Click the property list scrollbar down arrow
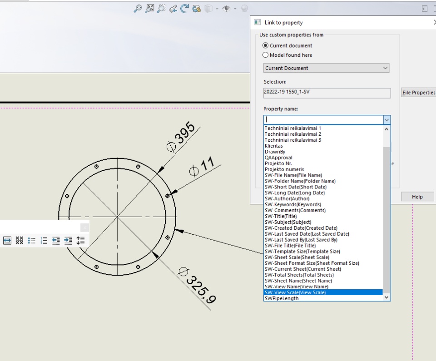The image size is (436, 361). click(x=387, y=297)
